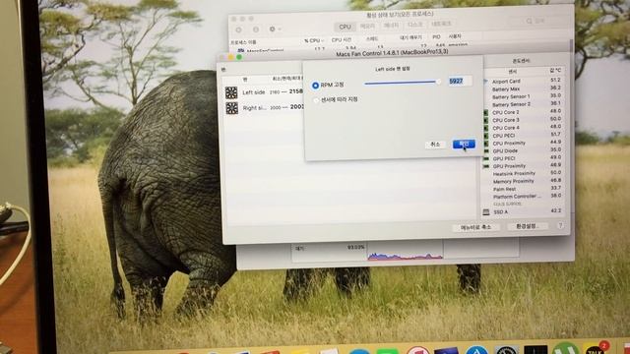
Task: Switch to Energy tab in Activity Monitor
Action: [391, 26]
